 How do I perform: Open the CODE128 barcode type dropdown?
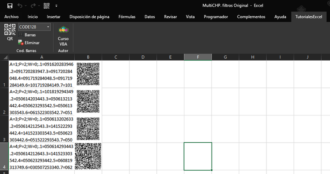[48, 27]
